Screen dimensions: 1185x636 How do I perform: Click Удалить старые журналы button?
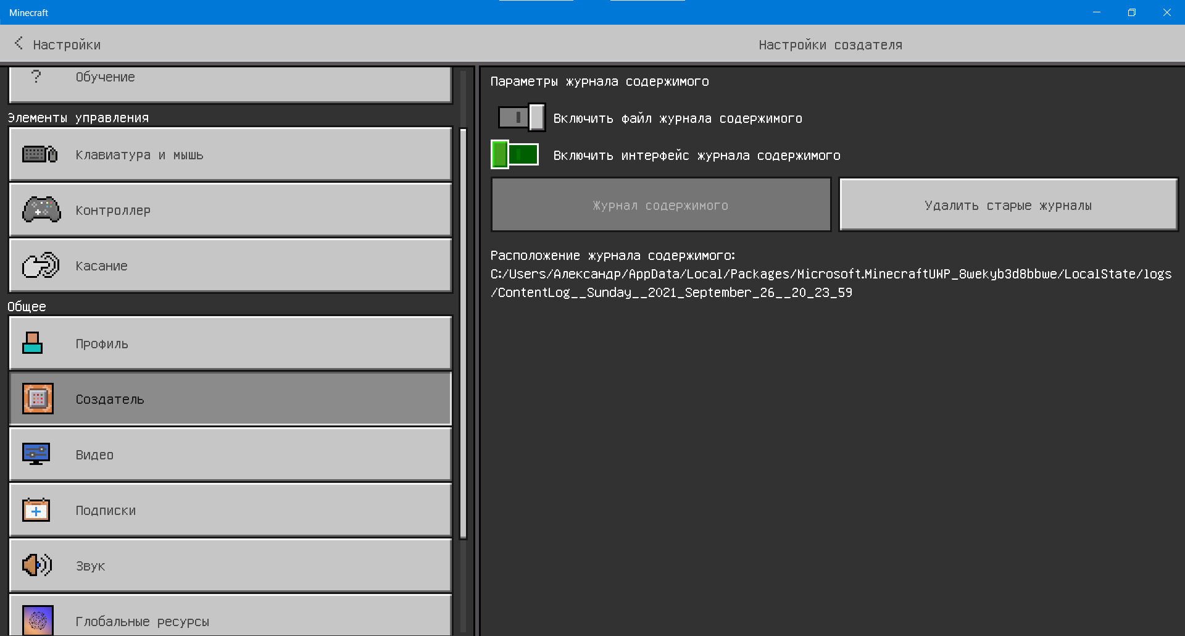click(1008, 205)
